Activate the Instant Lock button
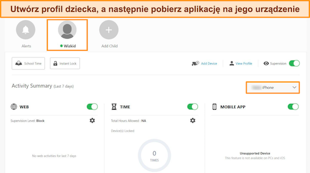The image size is (310, 173). pos(65,63)
